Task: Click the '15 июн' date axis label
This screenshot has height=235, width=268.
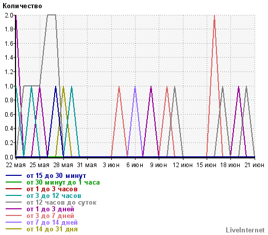Action: (206, 165)
